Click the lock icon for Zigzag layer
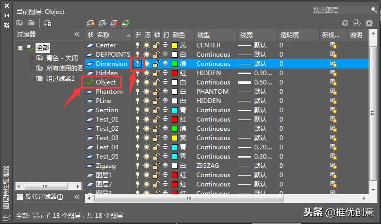This screenshot has height=224, width=381. [x=156, y=166]
